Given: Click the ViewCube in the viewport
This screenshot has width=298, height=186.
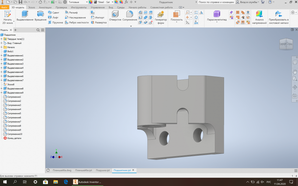Looking at the screenshot, I should click(285, 43).
